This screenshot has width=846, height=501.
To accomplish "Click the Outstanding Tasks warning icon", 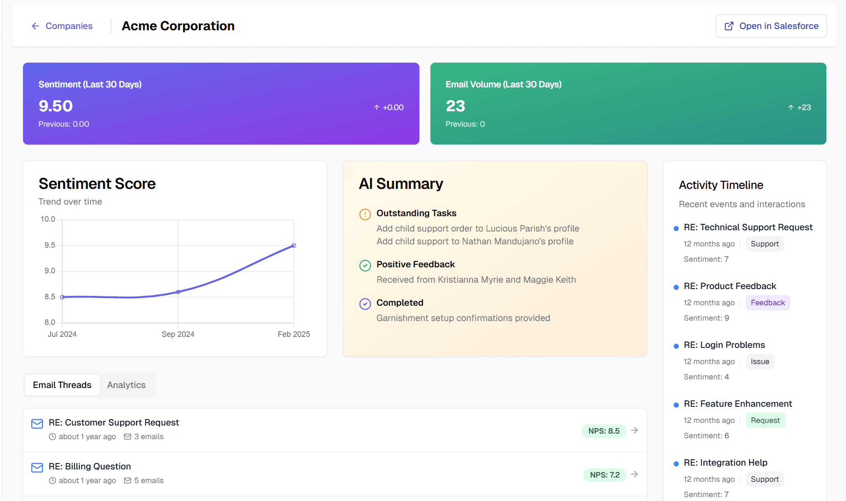I will [x=365, y=214].
